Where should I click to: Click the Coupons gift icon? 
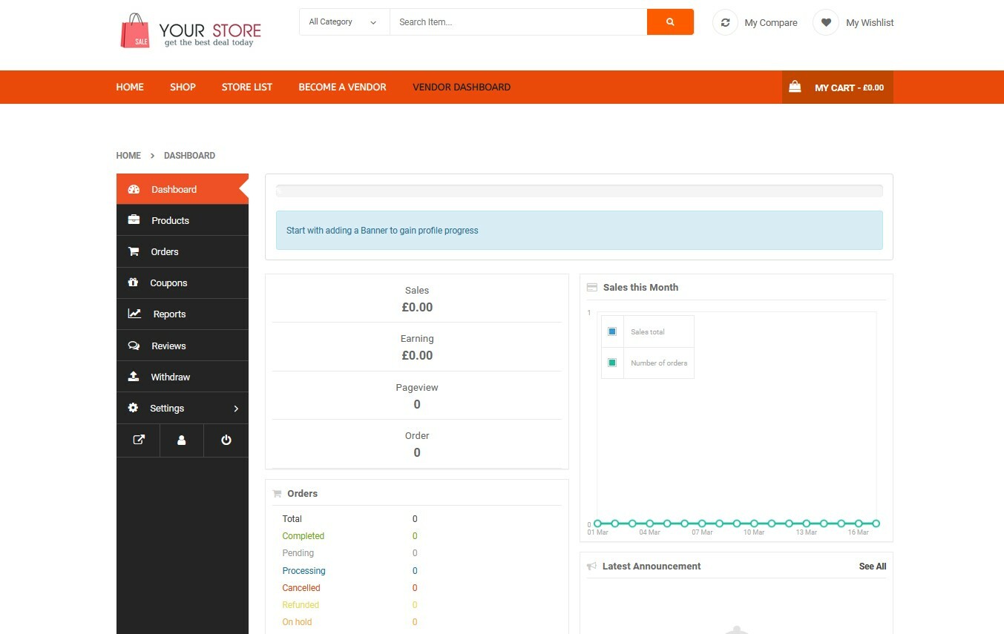tap(133, 283)
